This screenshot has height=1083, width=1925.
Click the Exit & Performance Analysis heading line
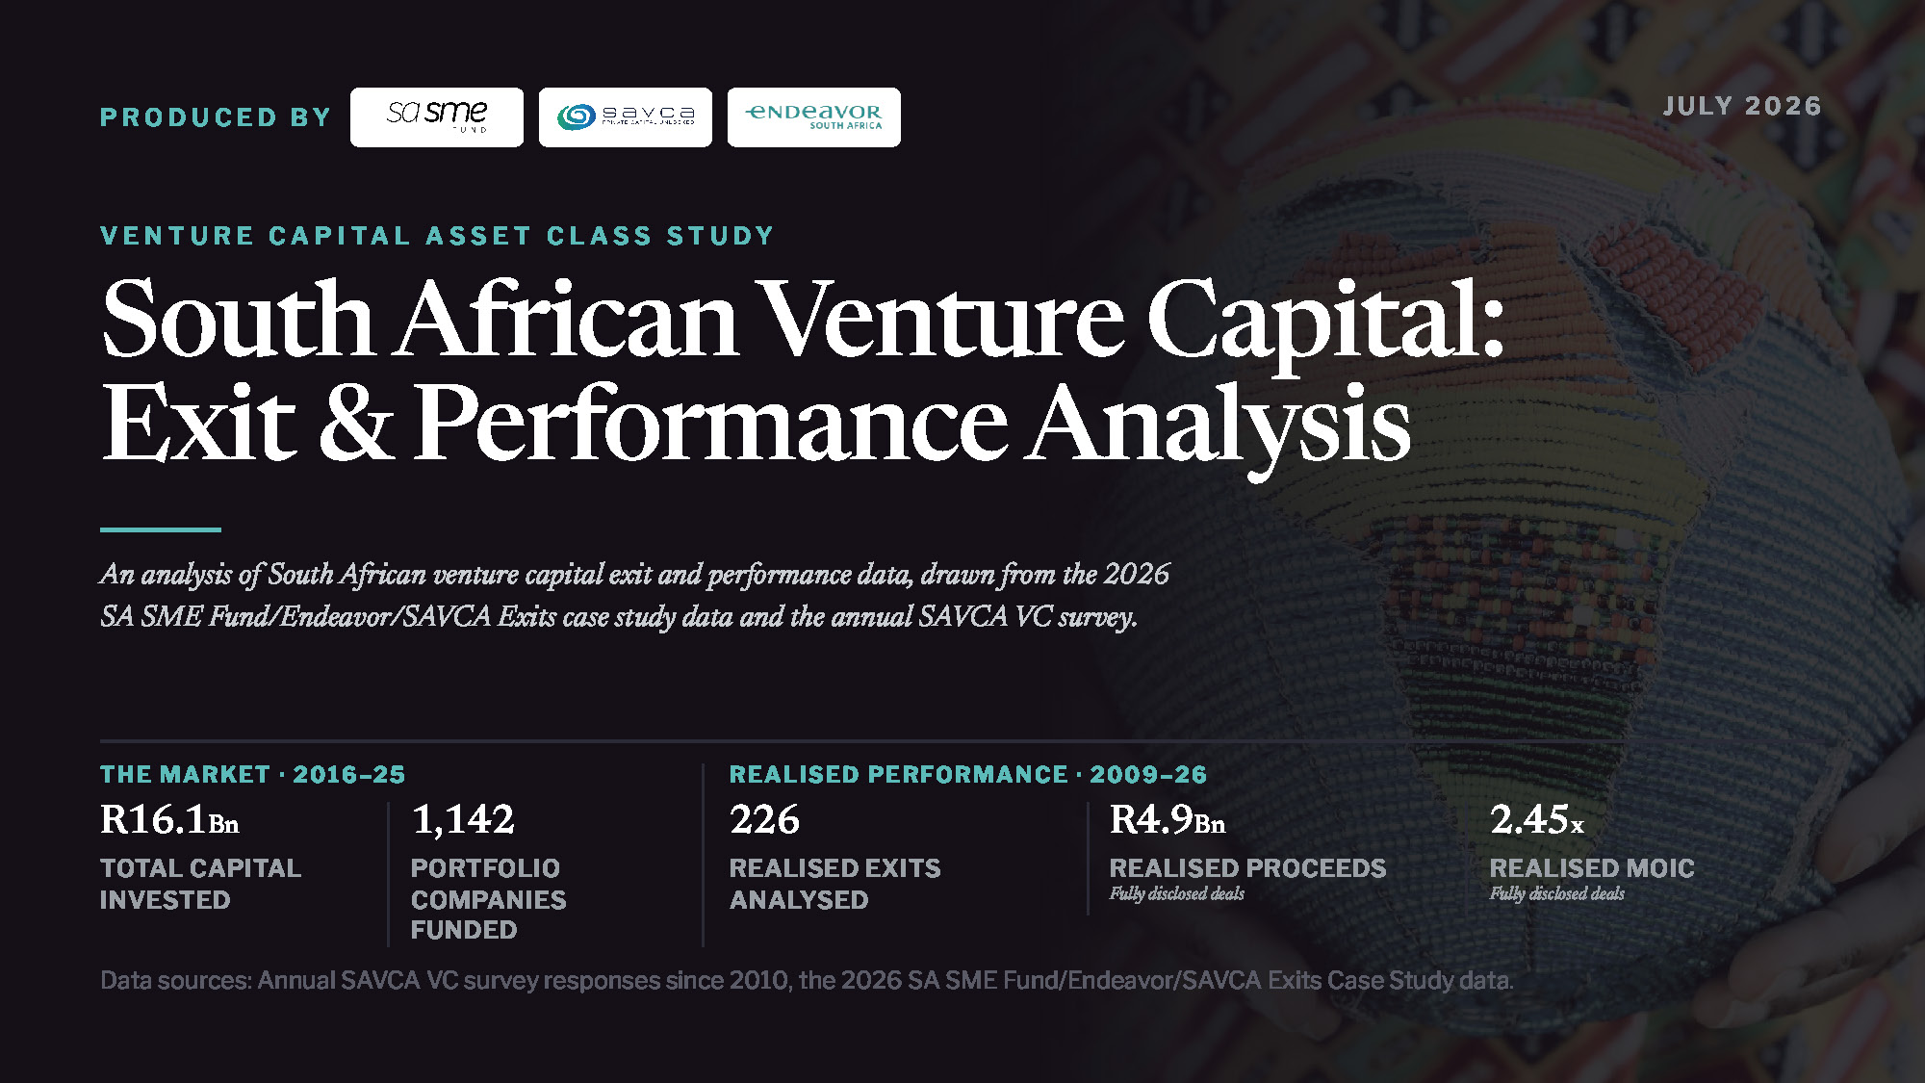(756, 424)
